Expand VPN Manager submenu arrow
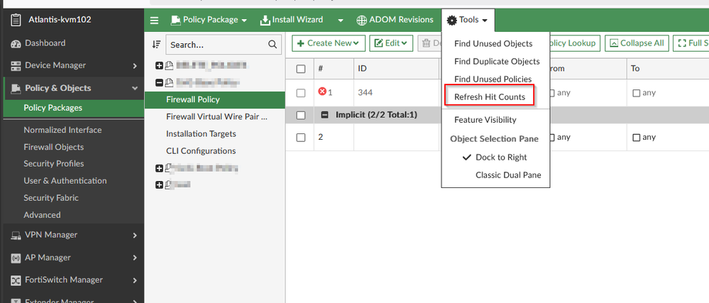 (x=135, y=235)
